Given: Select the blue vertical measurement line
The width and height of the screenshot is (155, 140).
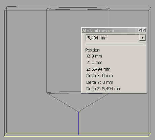Looking at the screenshot, I should click(78, 123).
